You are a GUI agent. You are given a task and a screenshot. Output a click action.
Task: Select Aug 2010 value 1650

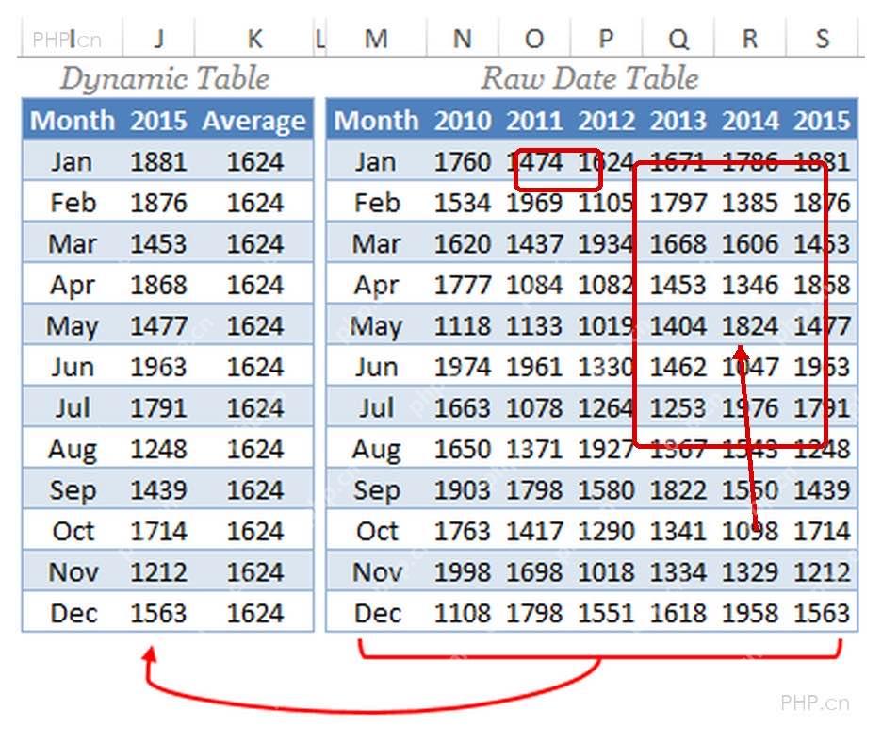click(463, 449)
